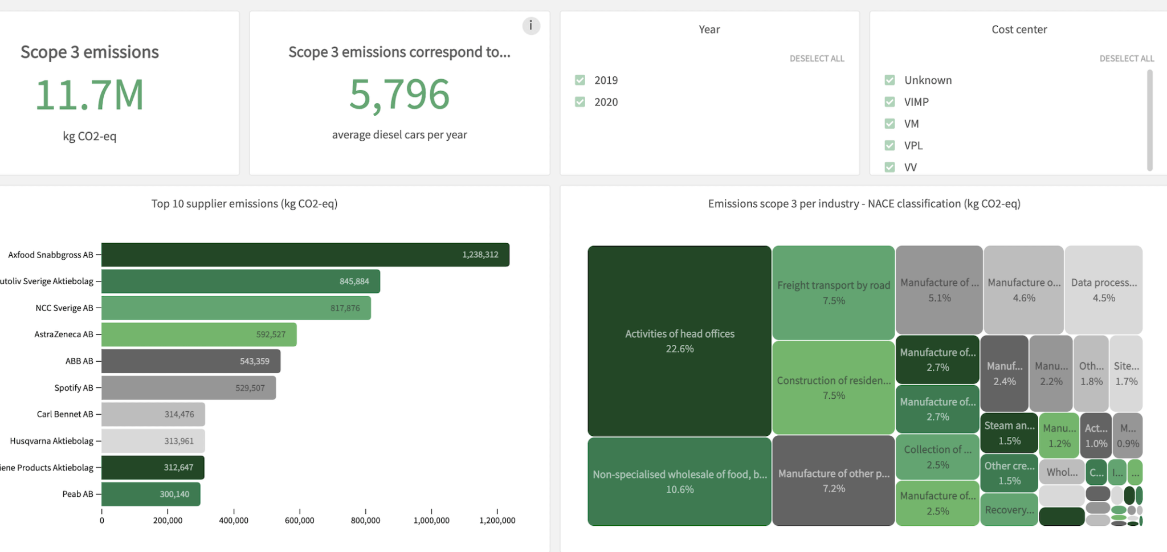Uncheck the 2020 year filter
Image resolution: width=1167 pixels, height=552 pixels.
(580, 101)
